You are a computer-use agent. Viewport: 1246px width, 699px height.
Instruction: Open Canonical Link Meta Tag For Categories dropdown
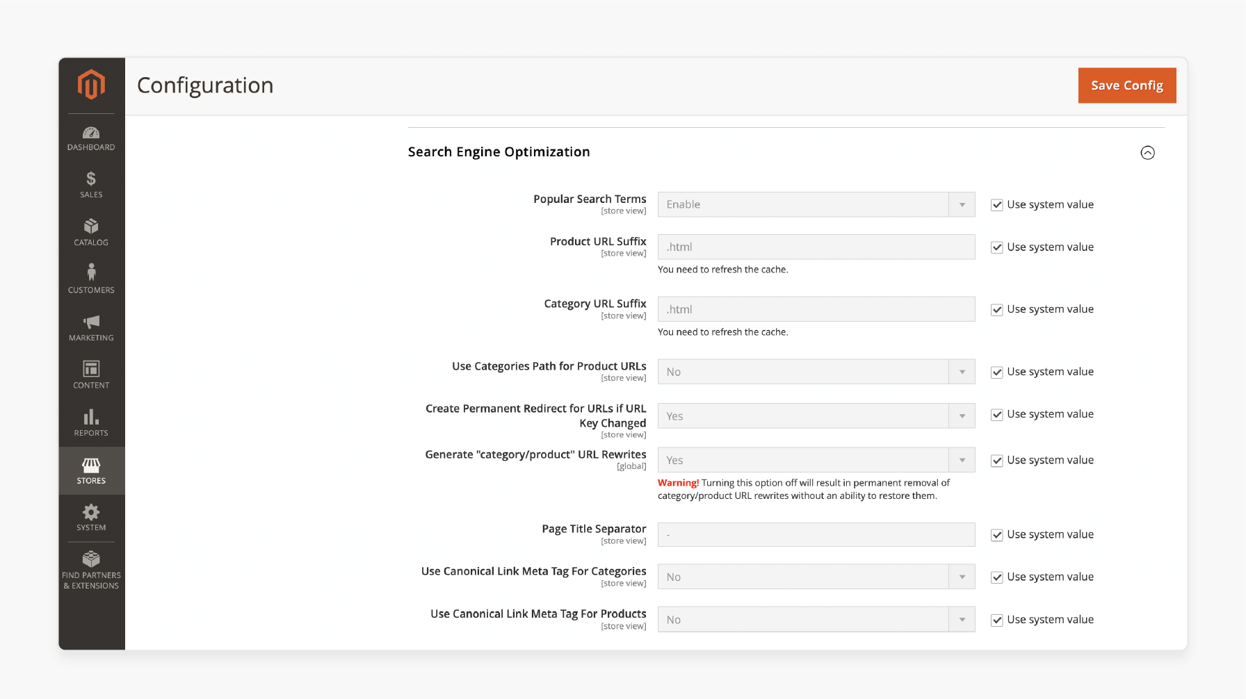coord(816,577)
